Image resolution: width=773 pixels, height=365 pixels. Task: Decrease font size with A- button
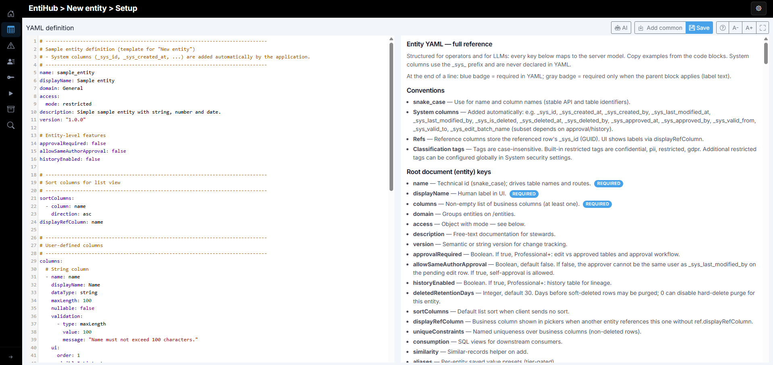[x=736, y=28]
